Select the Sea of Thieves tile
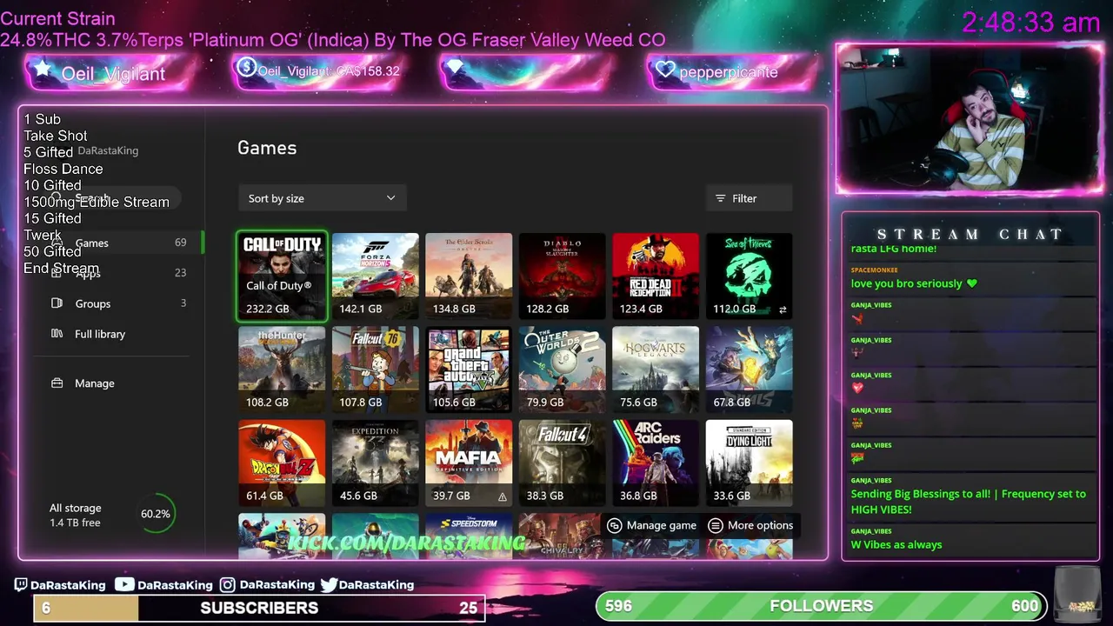This screenshot has width=1113, height=626. pos(749,276)
